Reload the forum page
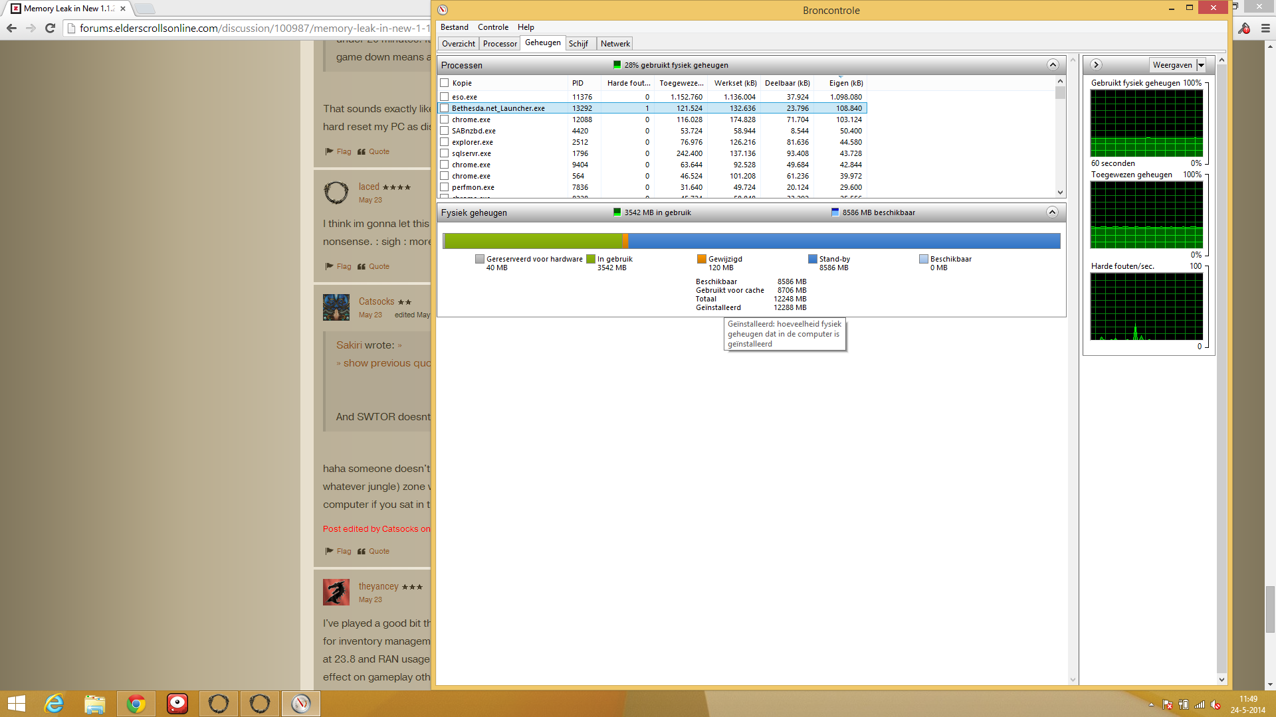 (50, 28)
